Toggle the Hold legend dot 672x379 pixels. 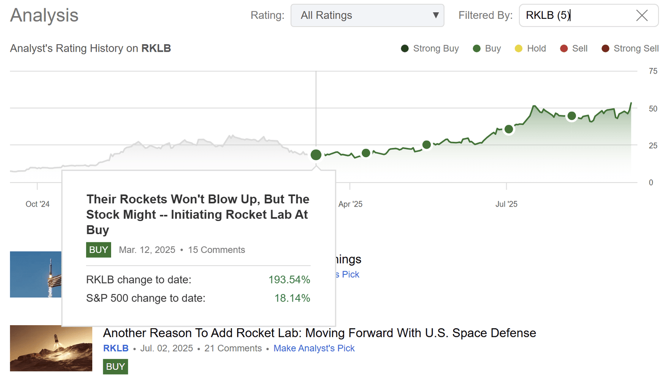(x=518, y=49)
